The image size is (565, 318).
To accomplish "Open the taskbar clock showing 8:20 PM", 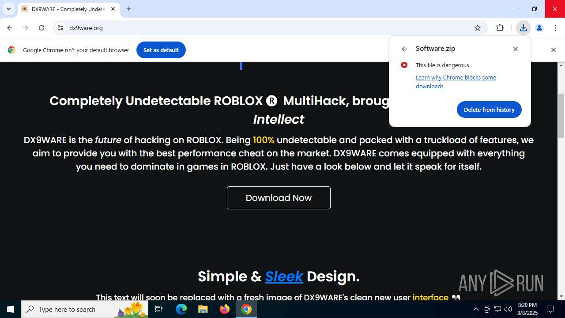I will (x=527, y=309).
